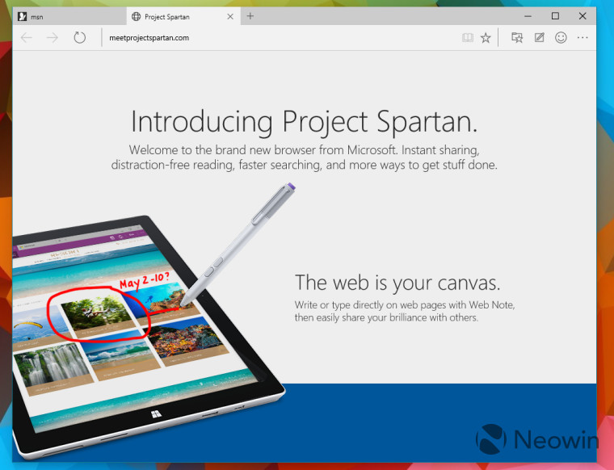Send feedback via the smiley face icon
This screenshot has height=470, width=614.
pos(561,38)
